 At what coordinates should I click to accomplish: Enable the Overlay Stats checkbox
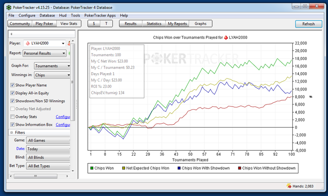coord(12,117)
